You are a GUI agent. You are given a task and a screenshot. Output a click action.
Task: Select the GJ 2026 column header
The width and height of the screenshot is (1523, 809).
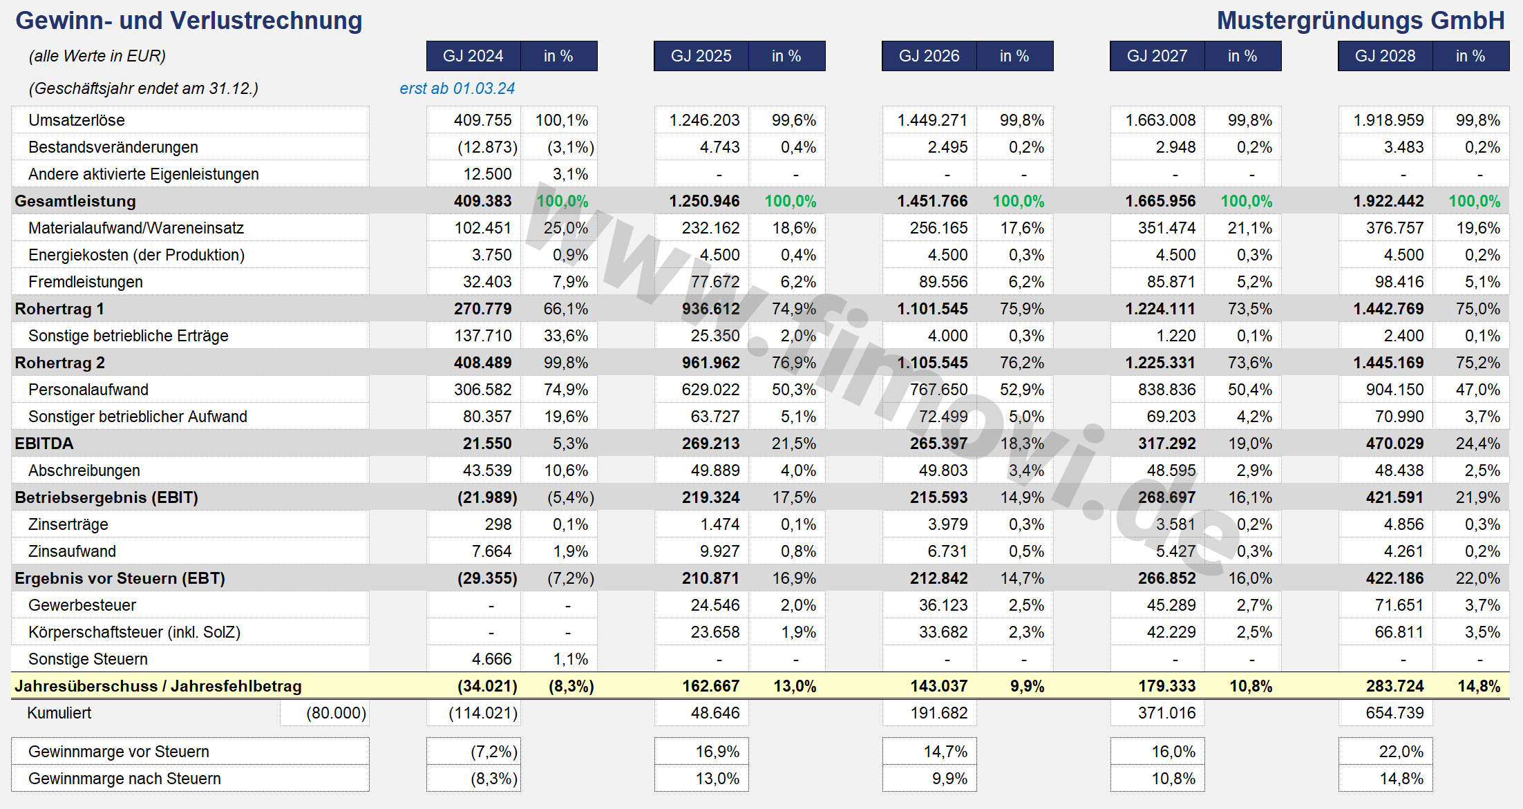[x=929, y=56]
